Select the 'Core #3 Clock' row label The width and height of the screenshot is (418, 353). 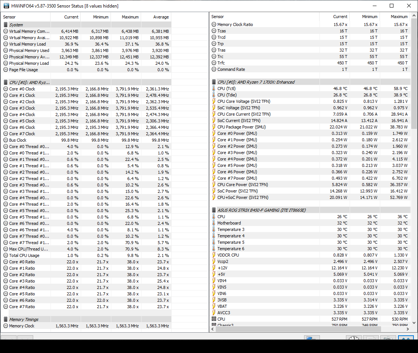[22, 108]
